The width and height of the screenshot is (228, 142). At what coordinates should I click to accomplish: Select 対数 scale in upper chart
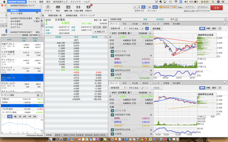[208, 29]
